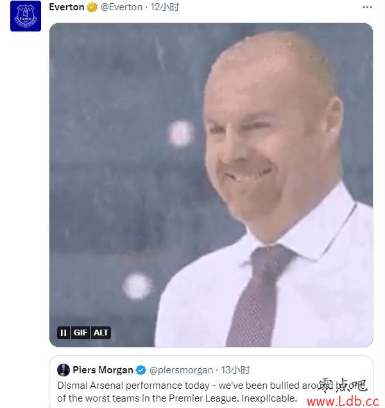Open the three-dot more options menu
Screen dimensions: 385x408
coord(367,7)
